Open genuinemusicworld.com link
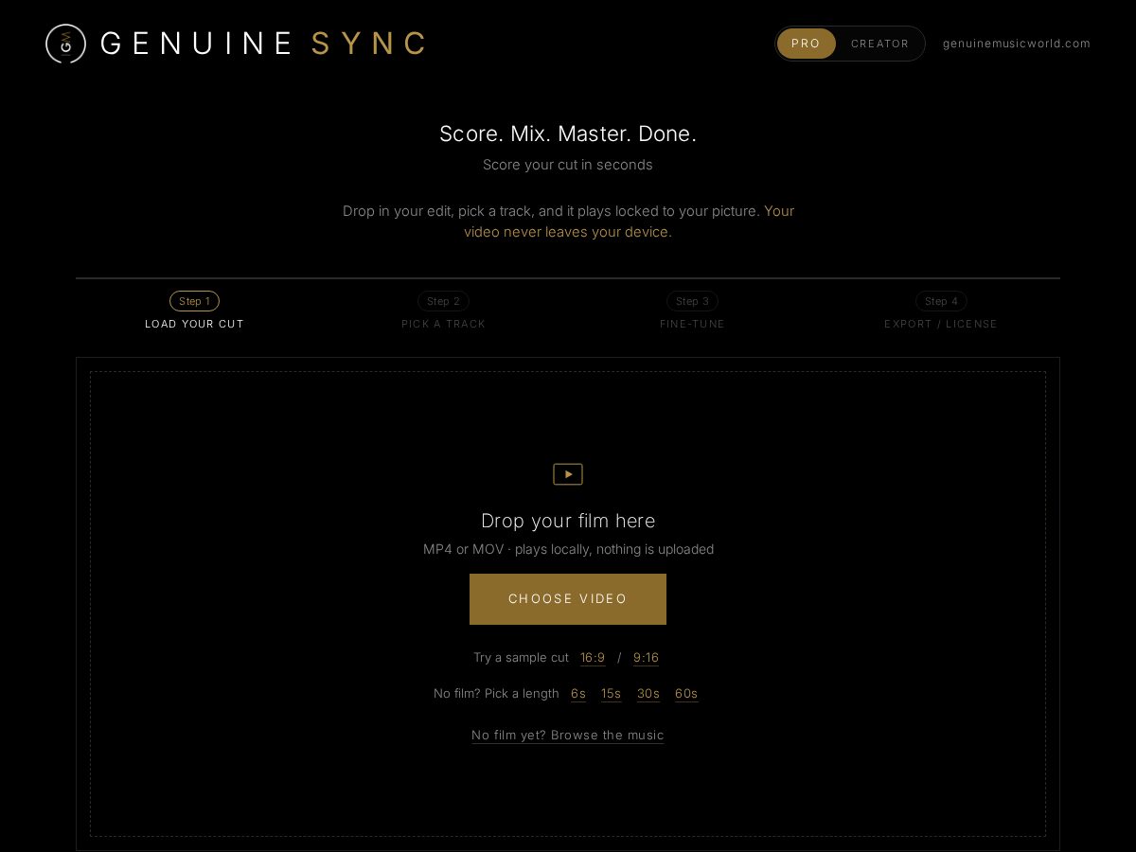This screenshot has height=852, width=1136. pos(1017,44)
